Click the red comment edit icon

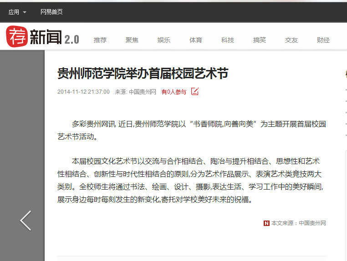(x=195, y=91)
